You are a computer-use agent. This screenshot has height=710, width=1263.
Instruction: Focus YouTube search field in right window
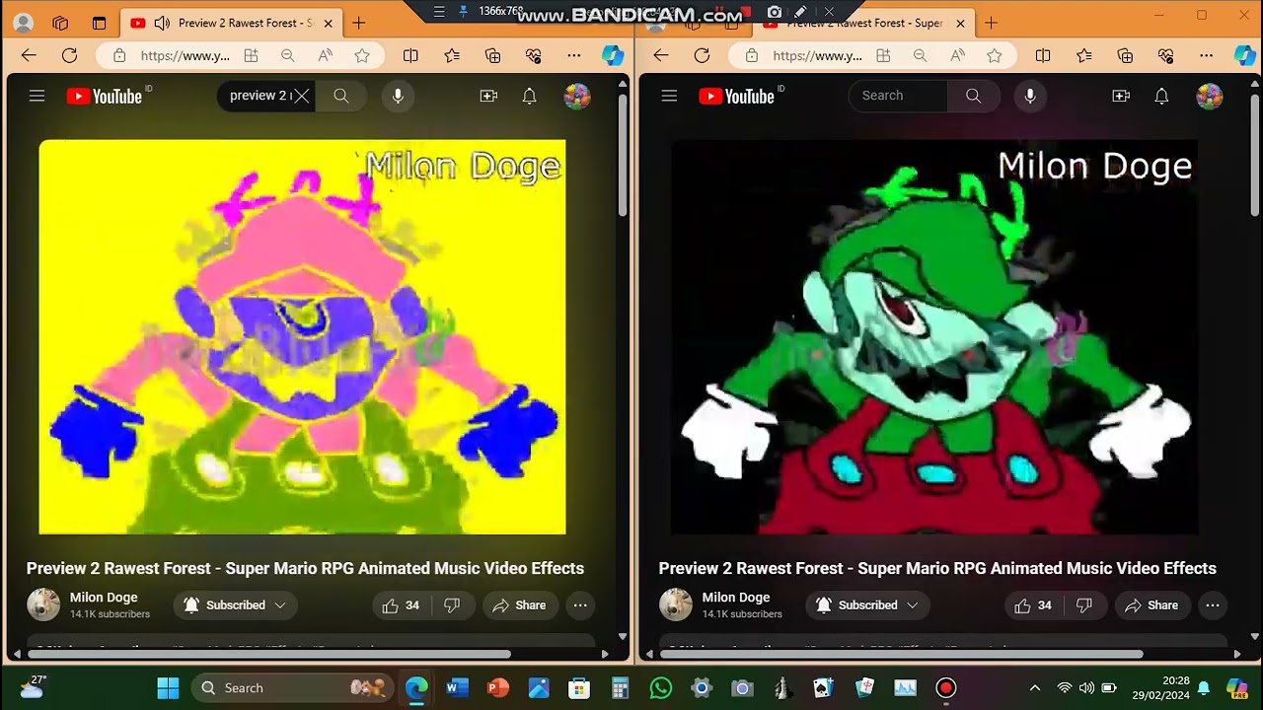click(898, 96)
